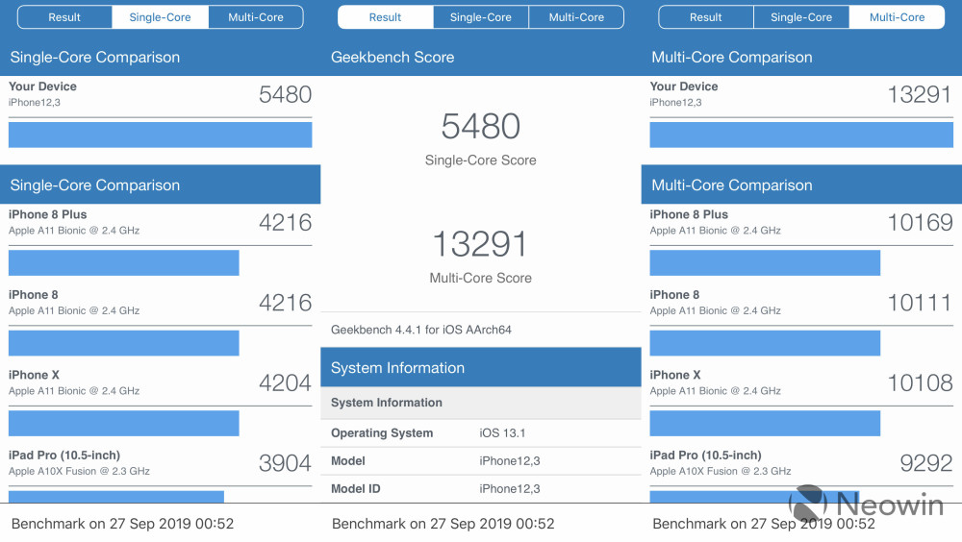Image resolution: width=962 pixels, height=542 pixels.
Task: Select iPhone 8 Plus row in the Multi-Core list
Action: pyautogui.click(x=801, y=223)
